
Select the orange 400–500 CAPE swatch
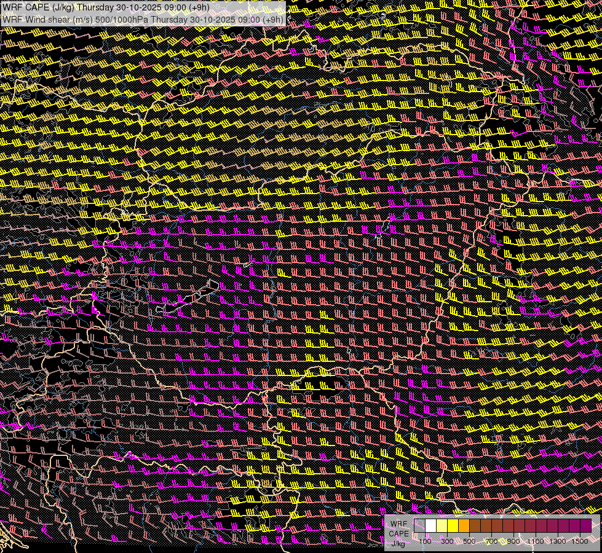pyautogui.click(x=464, y=525)
